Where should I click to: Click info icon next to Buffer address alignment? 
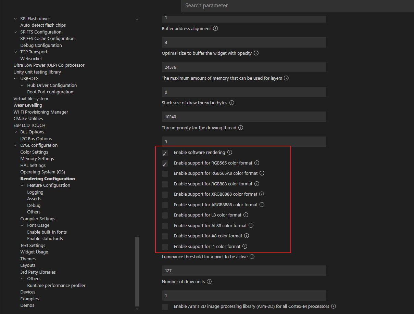pos(215,29)
